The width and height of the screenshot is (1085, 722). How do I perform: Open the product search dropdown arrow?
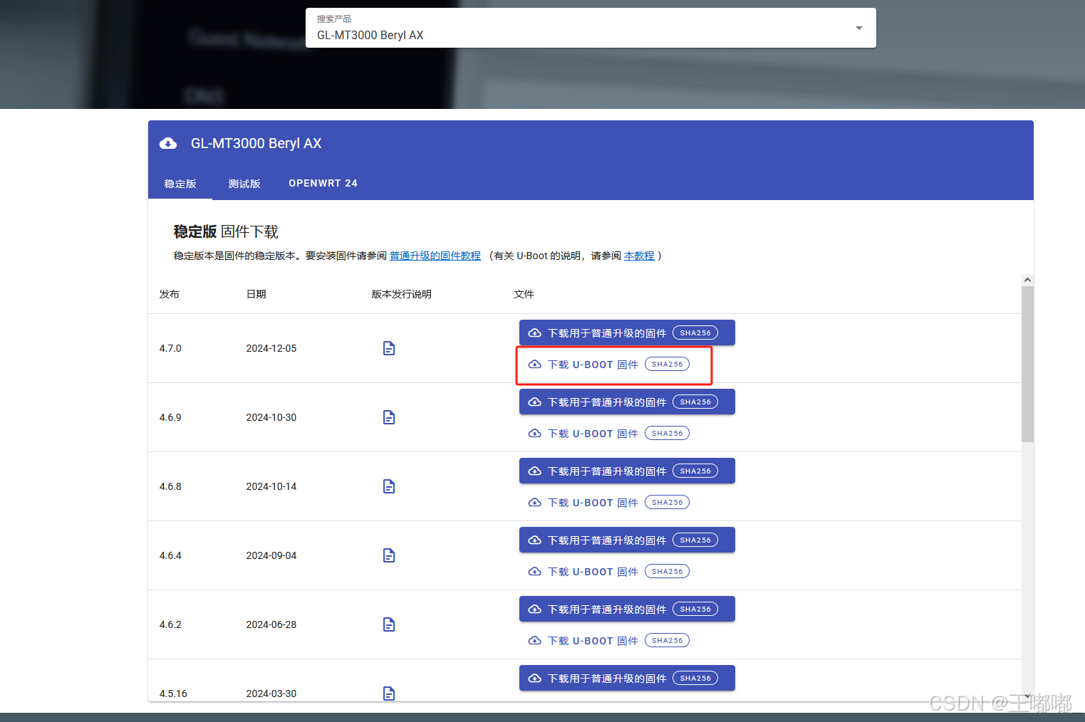coord(859,28)
